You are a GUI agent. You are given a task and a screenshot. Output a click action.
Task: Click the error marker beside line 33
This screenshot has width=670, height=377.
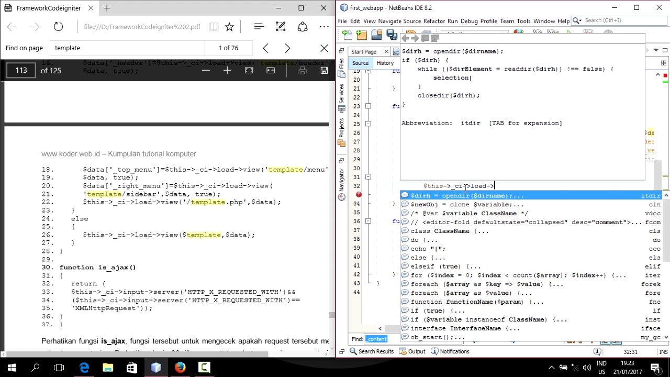click(359, 195)
